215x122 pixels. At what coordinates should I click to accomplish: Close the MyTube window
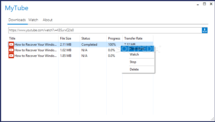pyautogui.click(x=211, y=4)
